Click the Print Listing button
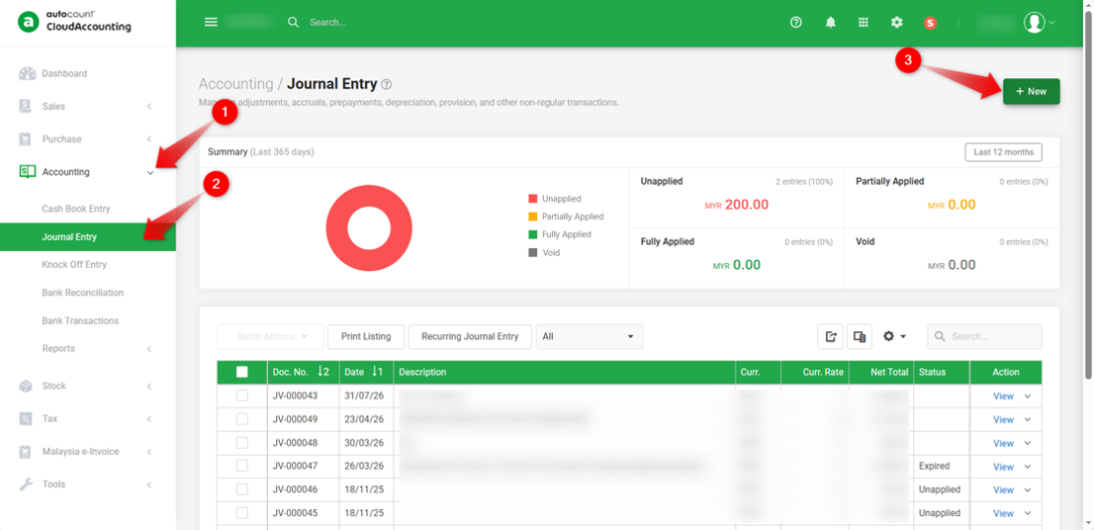The image size is (1094, 530). pos(366,336)
